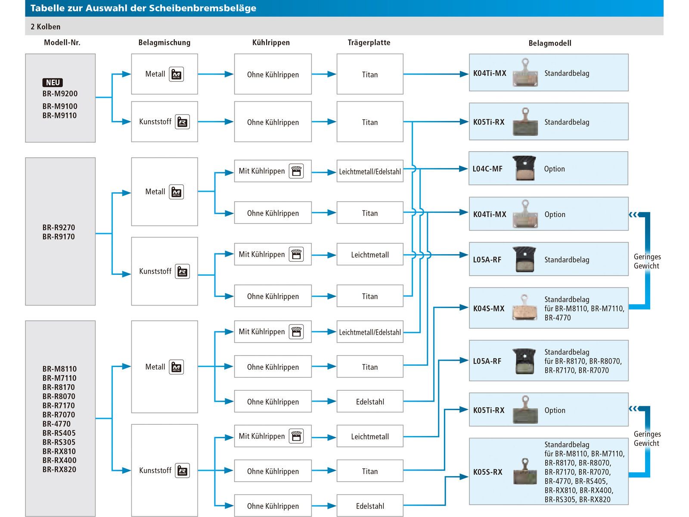Click the '2 Kolben' section heading
Image resolution: width=689 pixels, height=517 pixels.
point(46,27)
